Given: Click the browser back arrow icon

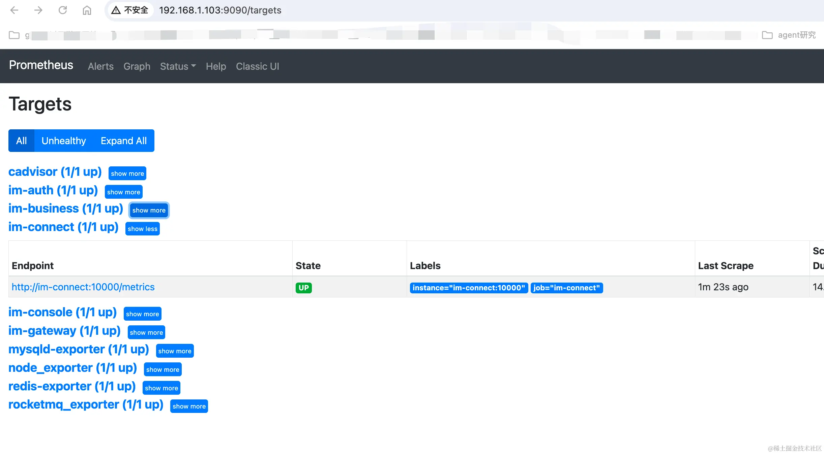Looking at the screenshot, I should (14, 10).
